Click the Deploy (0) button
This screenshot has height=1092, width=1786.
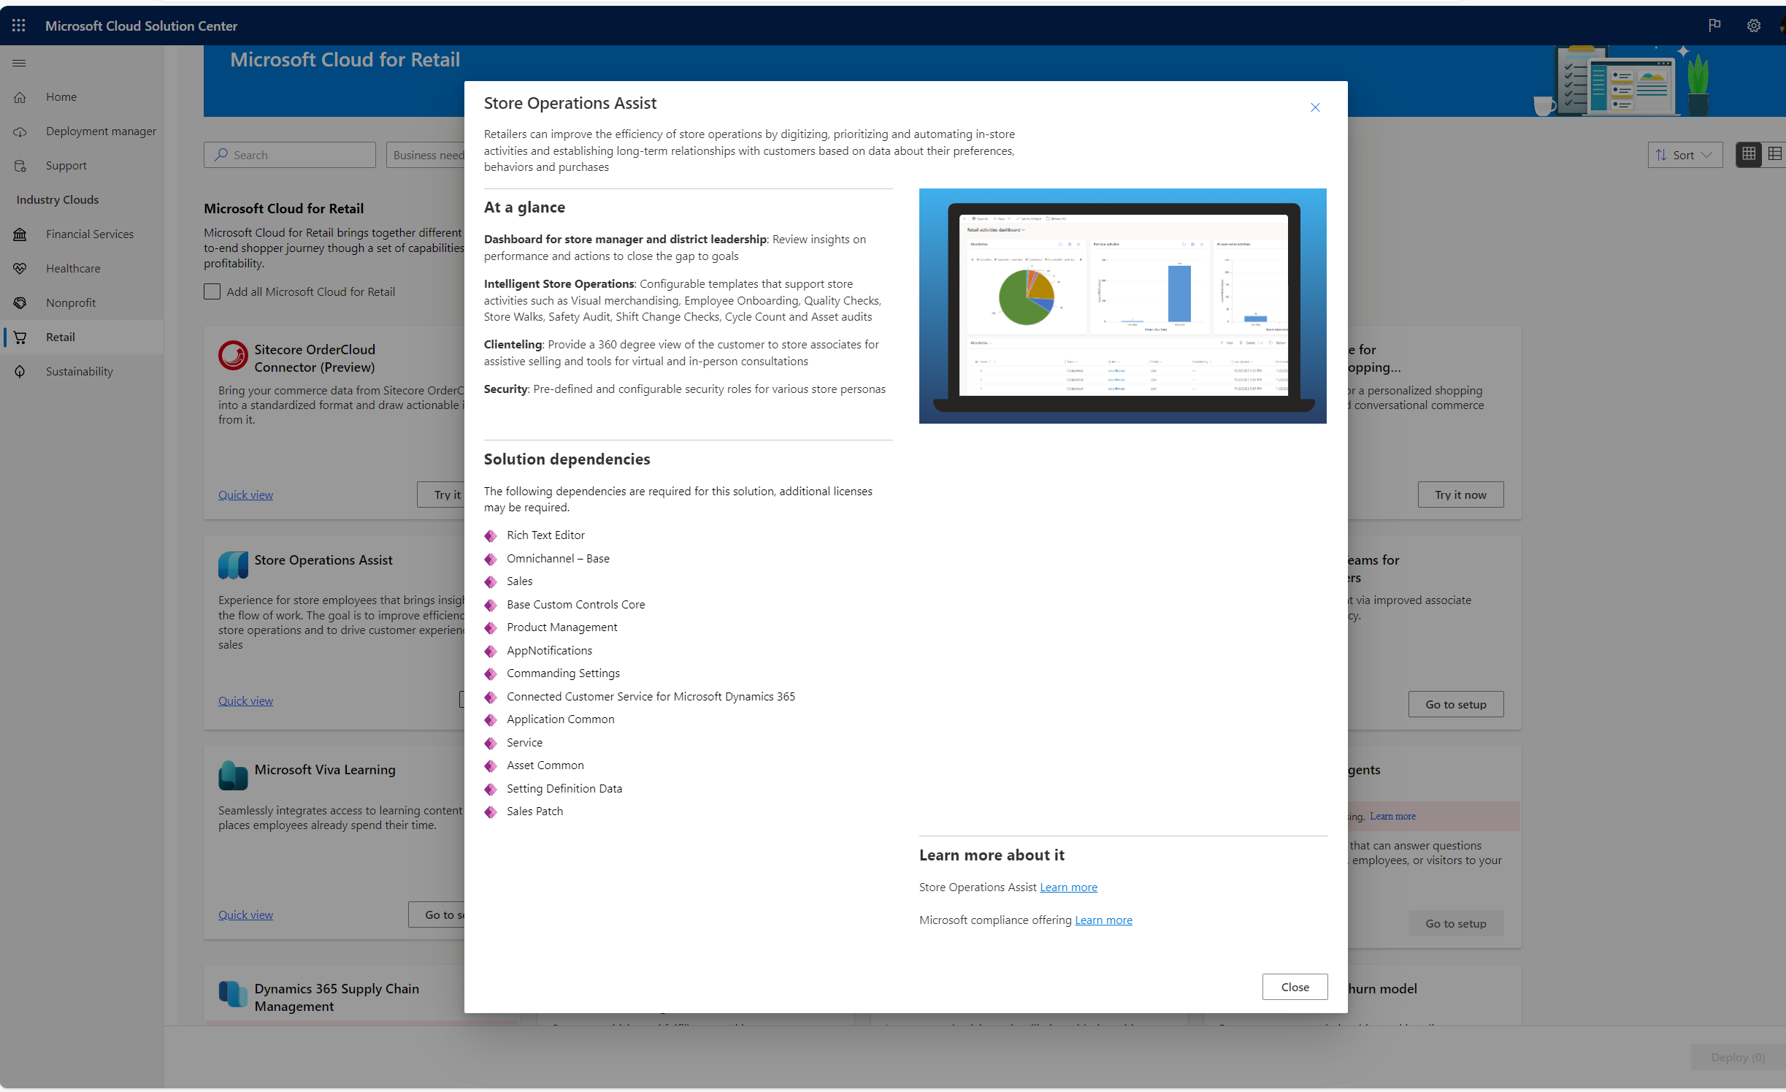pyautogui.click(x=1738, y=1057)
